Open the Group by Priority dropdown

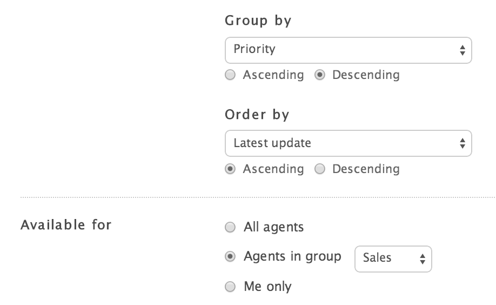(348, 50)
